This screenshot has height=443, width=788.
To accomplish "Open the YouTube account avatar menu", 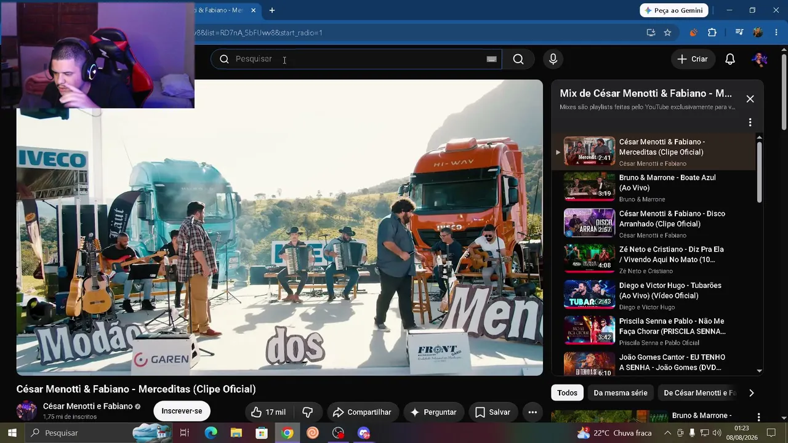I will click(x=759, y=59).
